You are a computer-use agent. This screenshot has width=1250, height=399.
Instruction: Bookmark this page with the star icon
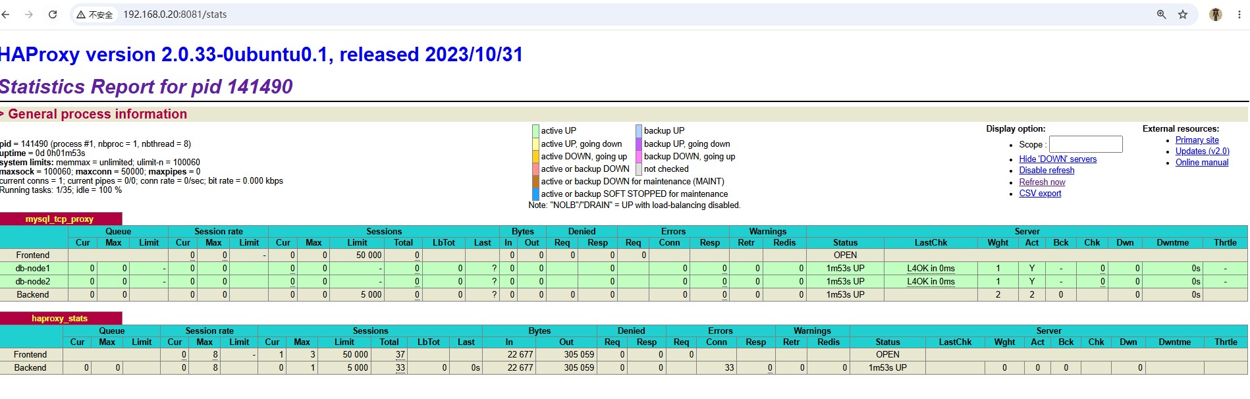[x=1183, y=14]
